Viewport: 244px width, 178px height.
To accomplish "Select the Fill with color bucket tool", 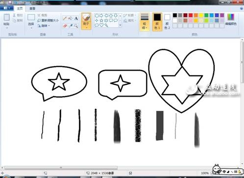I will pos(71,18).
